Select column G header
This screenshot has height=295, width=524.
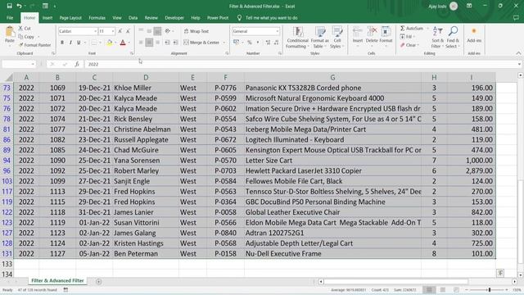(x=332, y=78)
